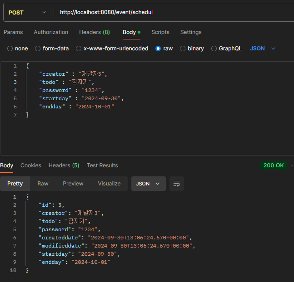
Task: Click request endday value "2024-10-01"
Action: point(95,107)
